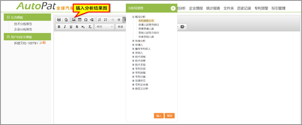
Task: Decrease indent of the paragraph
Action: tap(113, 19)
